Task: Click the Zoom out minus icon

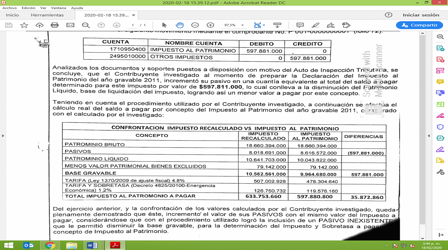Action: click(x=195, y=25)
